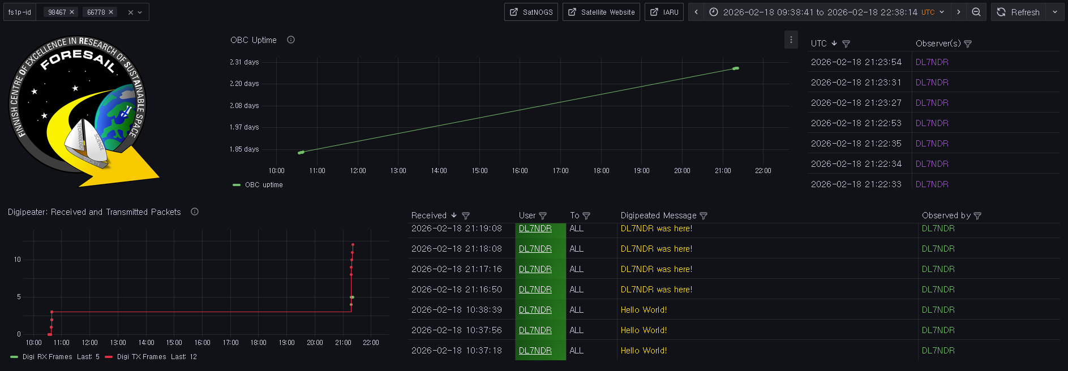Open the time range picker
The width and height of the screenshot is (1068, 371).
[x=826, y=12]
